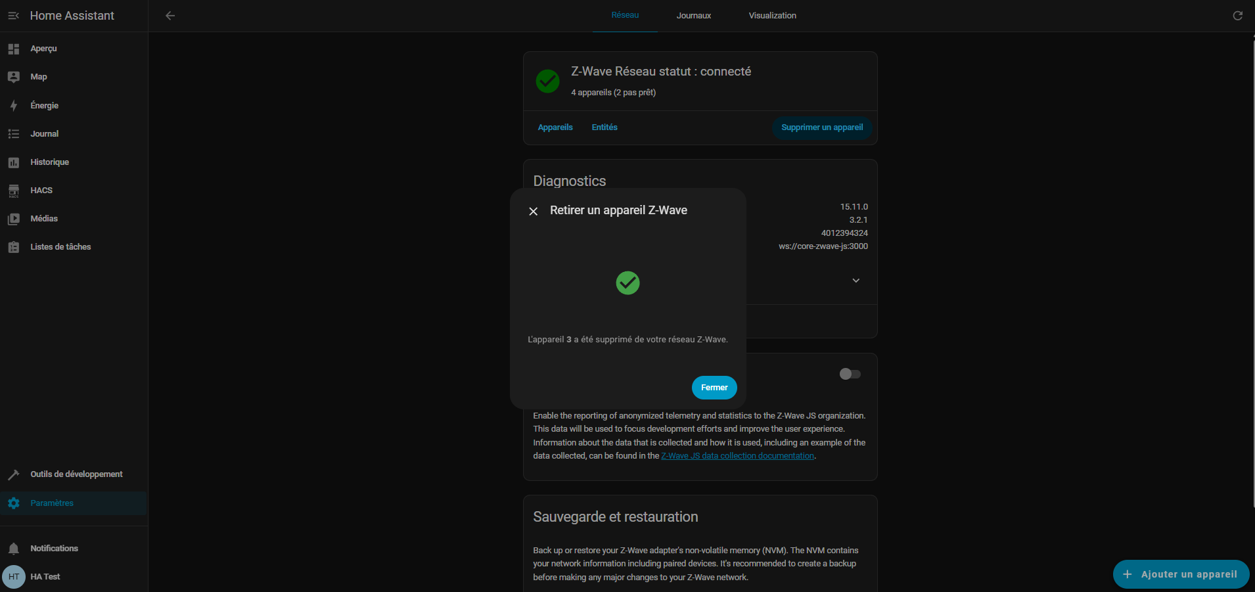Open Z-Wave JS data collection documentation link

click(738, 456)
